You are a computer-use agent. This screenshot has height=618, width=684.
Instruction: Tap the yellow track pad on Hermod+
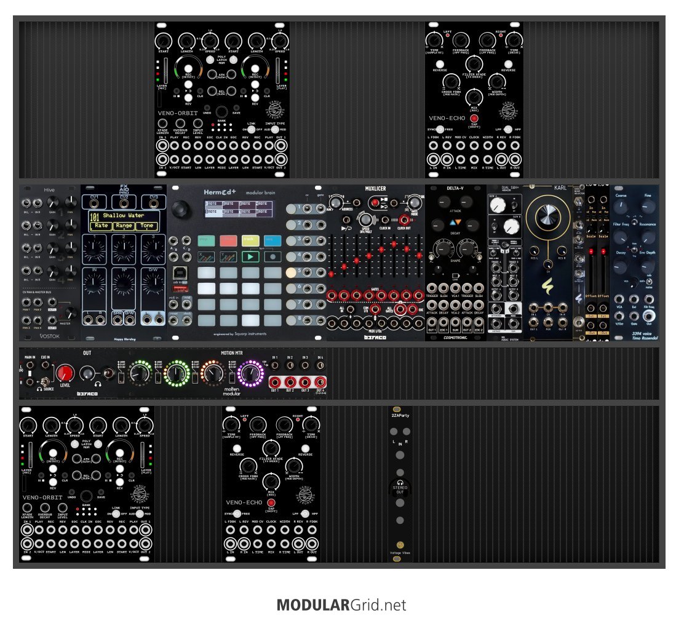tap(250, 241)
